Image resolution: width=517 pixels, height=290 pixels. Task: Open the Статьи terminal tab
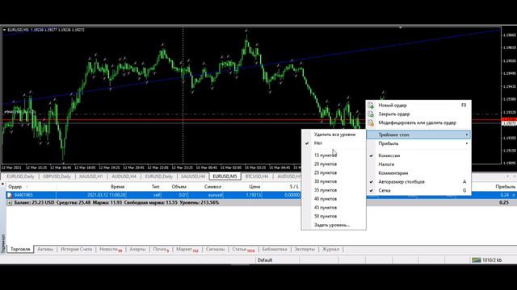click(243, 249)
